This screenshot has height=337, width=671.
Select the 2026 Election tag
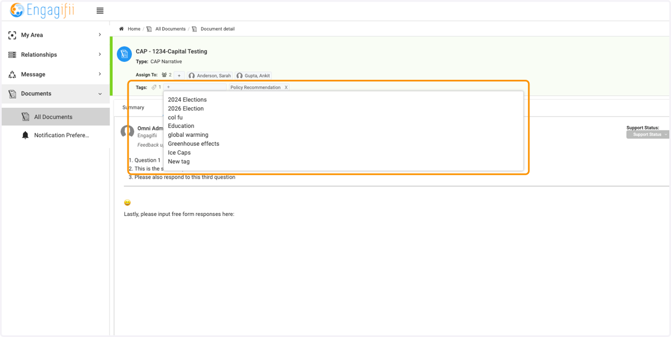(186, 109)
